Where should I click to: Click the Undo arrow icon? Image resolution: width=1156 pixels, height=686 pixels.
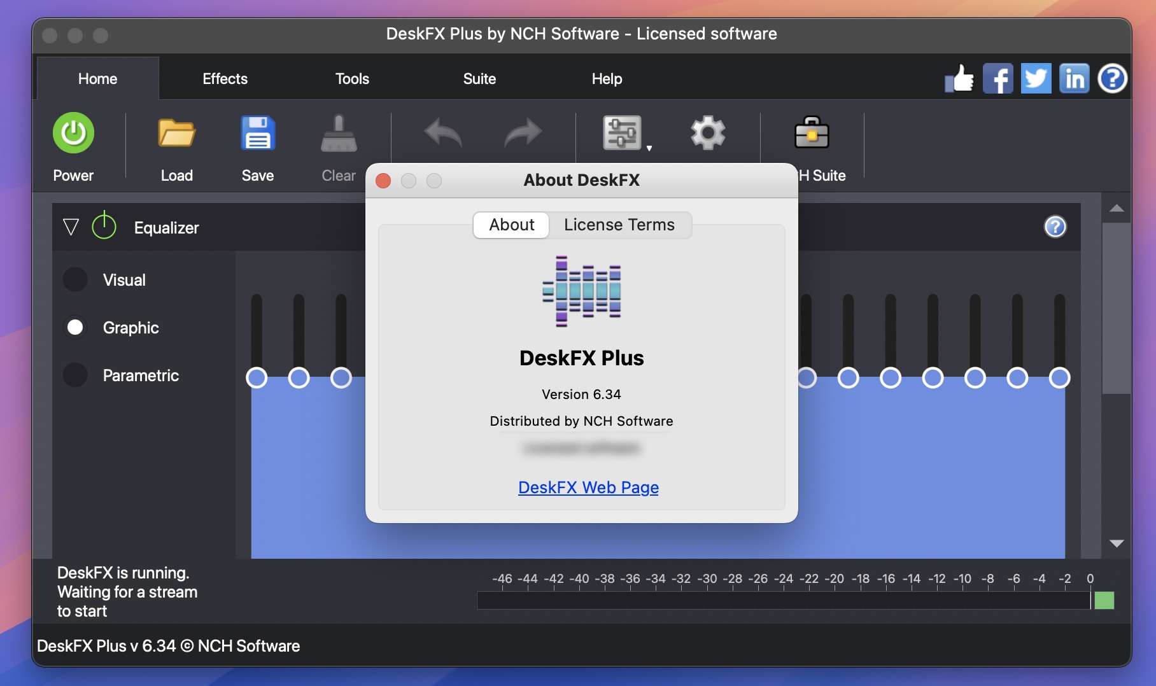click(x=443, y=133)
